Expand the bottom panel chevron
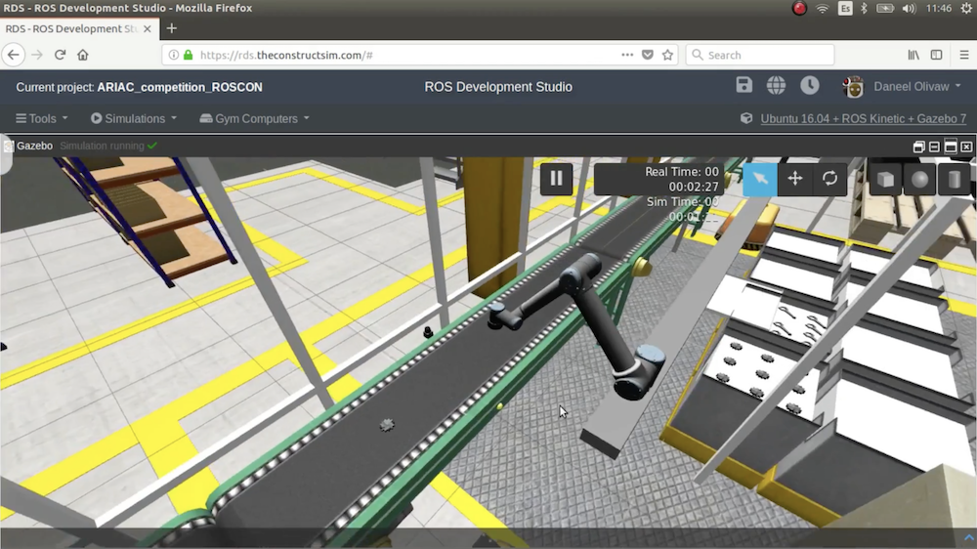Image resolution: width=977 pixels, height=549 pixels. tap(969, 537)
